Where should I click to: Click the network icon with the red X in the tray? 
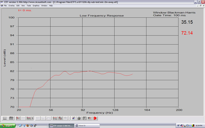[x=182, y=126]
